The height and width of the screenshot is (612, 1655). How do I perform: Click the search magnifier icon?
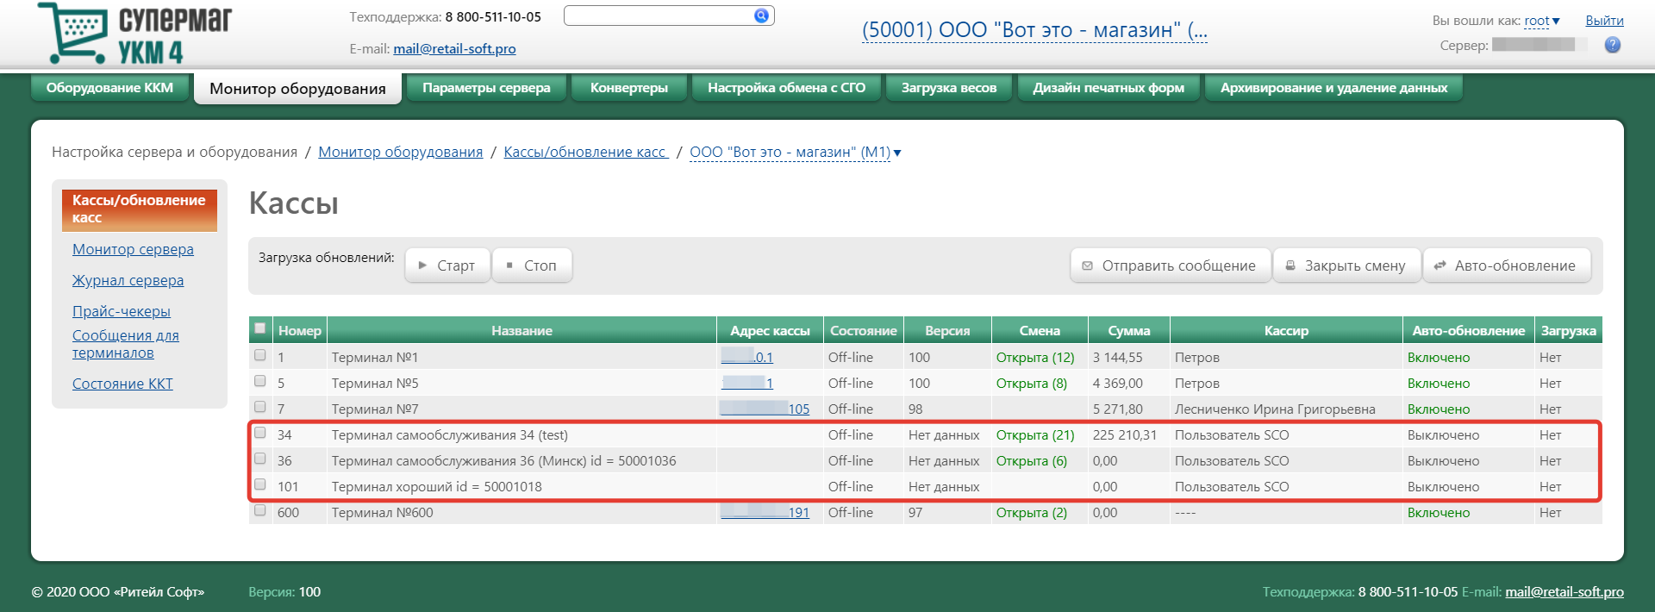coord(761,16)
